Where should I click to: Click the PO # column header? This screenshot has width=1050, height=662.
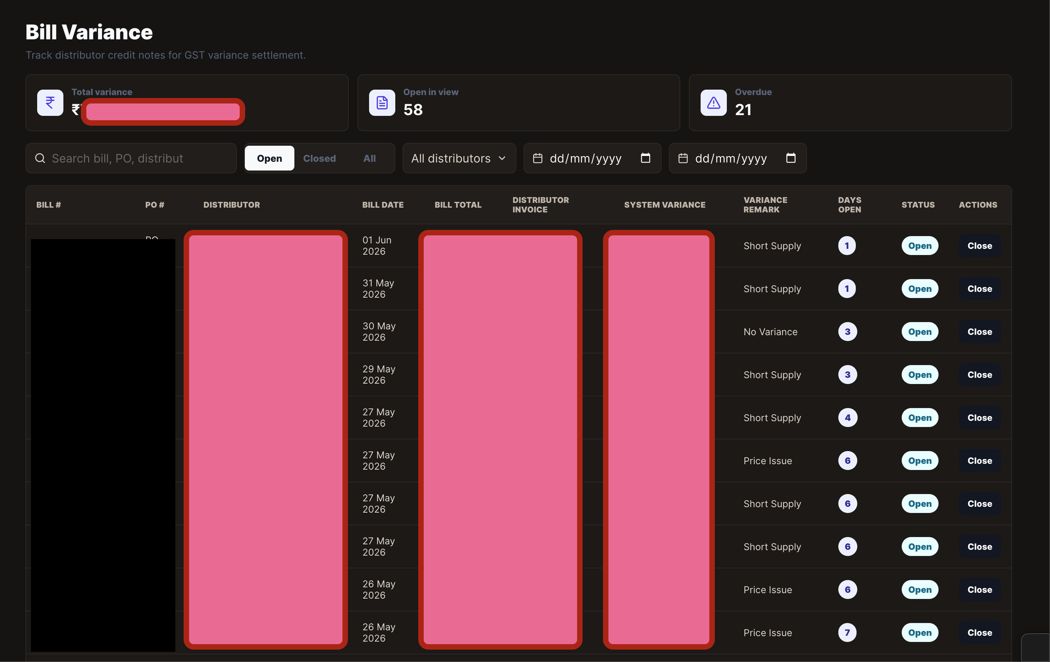(x=154, y=205)
